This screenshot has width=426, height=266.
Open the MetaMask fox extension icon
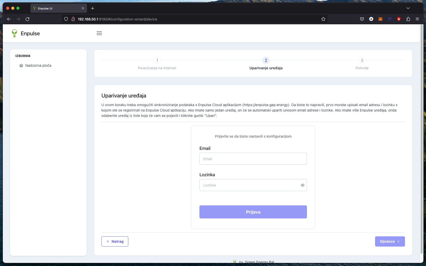(380, 19)
